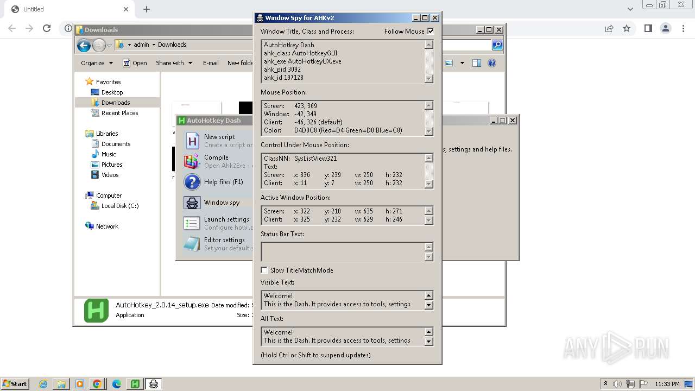Show hidden tray icons arrow
The image size is (695, 391).
(605, 384)
